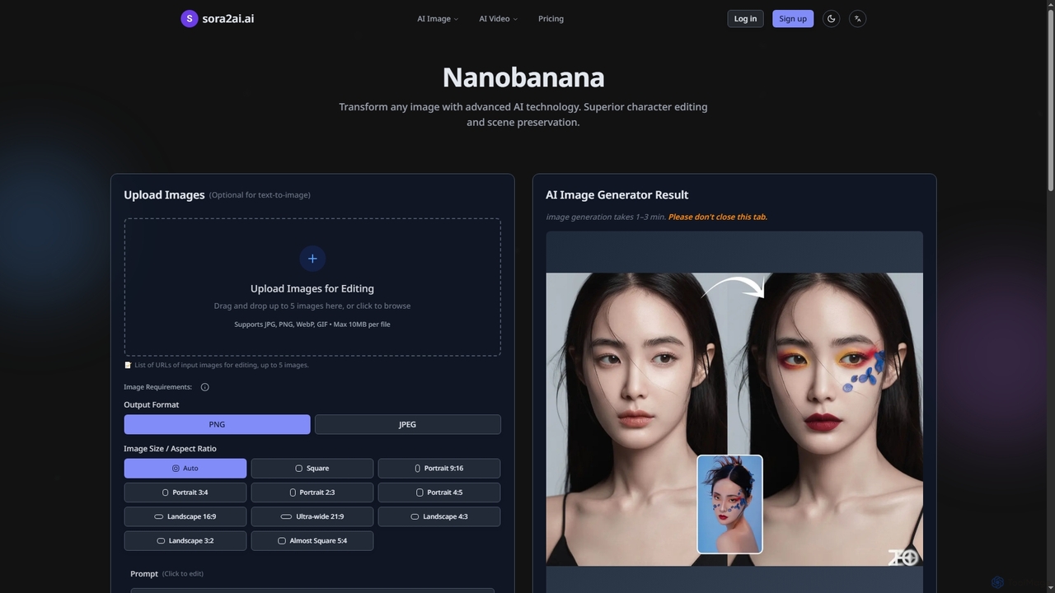Expand the AI Video dropdown menu
The image size is (1055, 593).
tap(498, 19)
